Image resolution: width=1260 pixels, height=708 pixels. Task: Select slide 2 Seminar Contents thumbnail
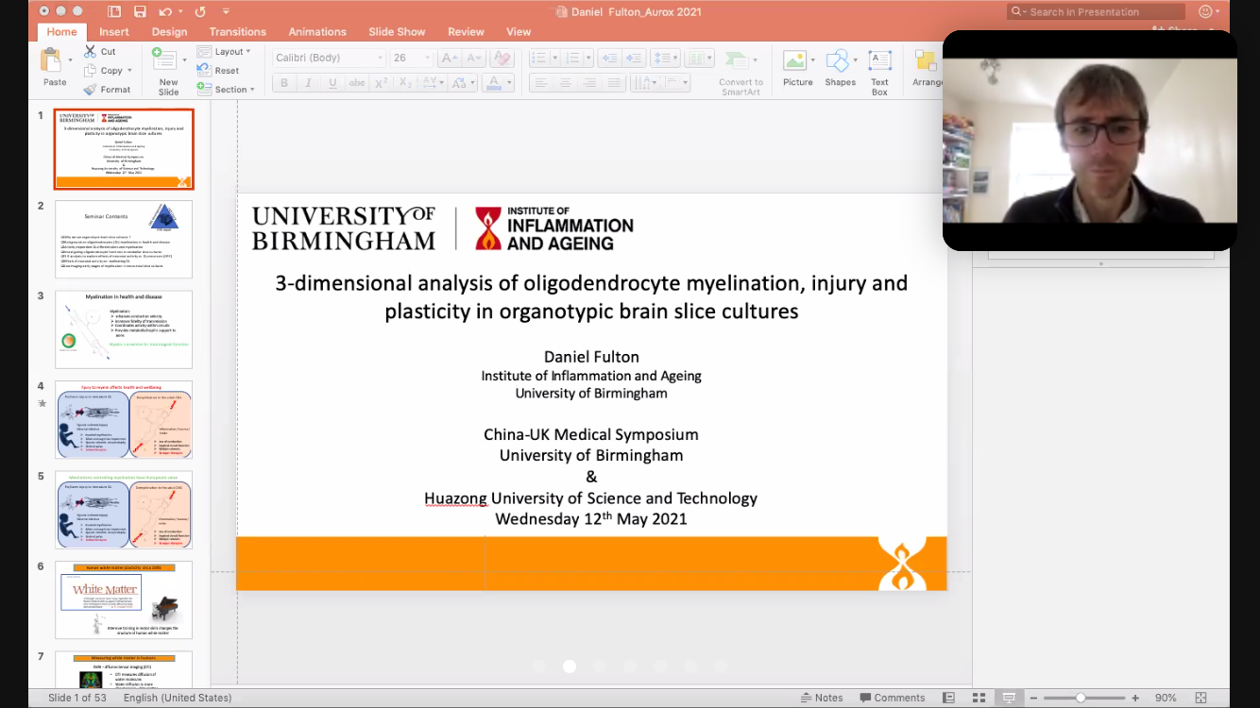pos(124,239)
